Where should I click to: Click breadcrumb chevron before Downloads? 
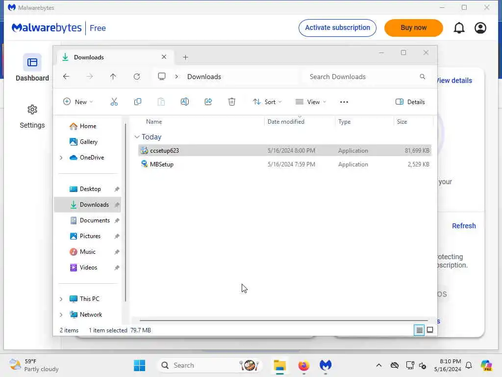176,77
